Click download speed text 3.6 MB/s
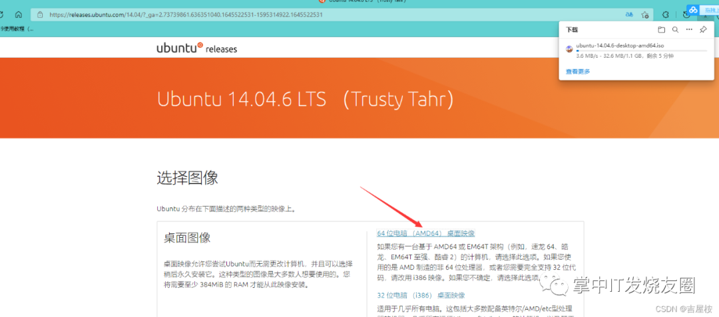The width and height of the screenshot is (719, 317). (587, 56)
